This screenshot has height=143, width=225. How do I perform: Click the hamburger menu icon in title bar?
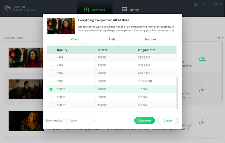(203, 4)
